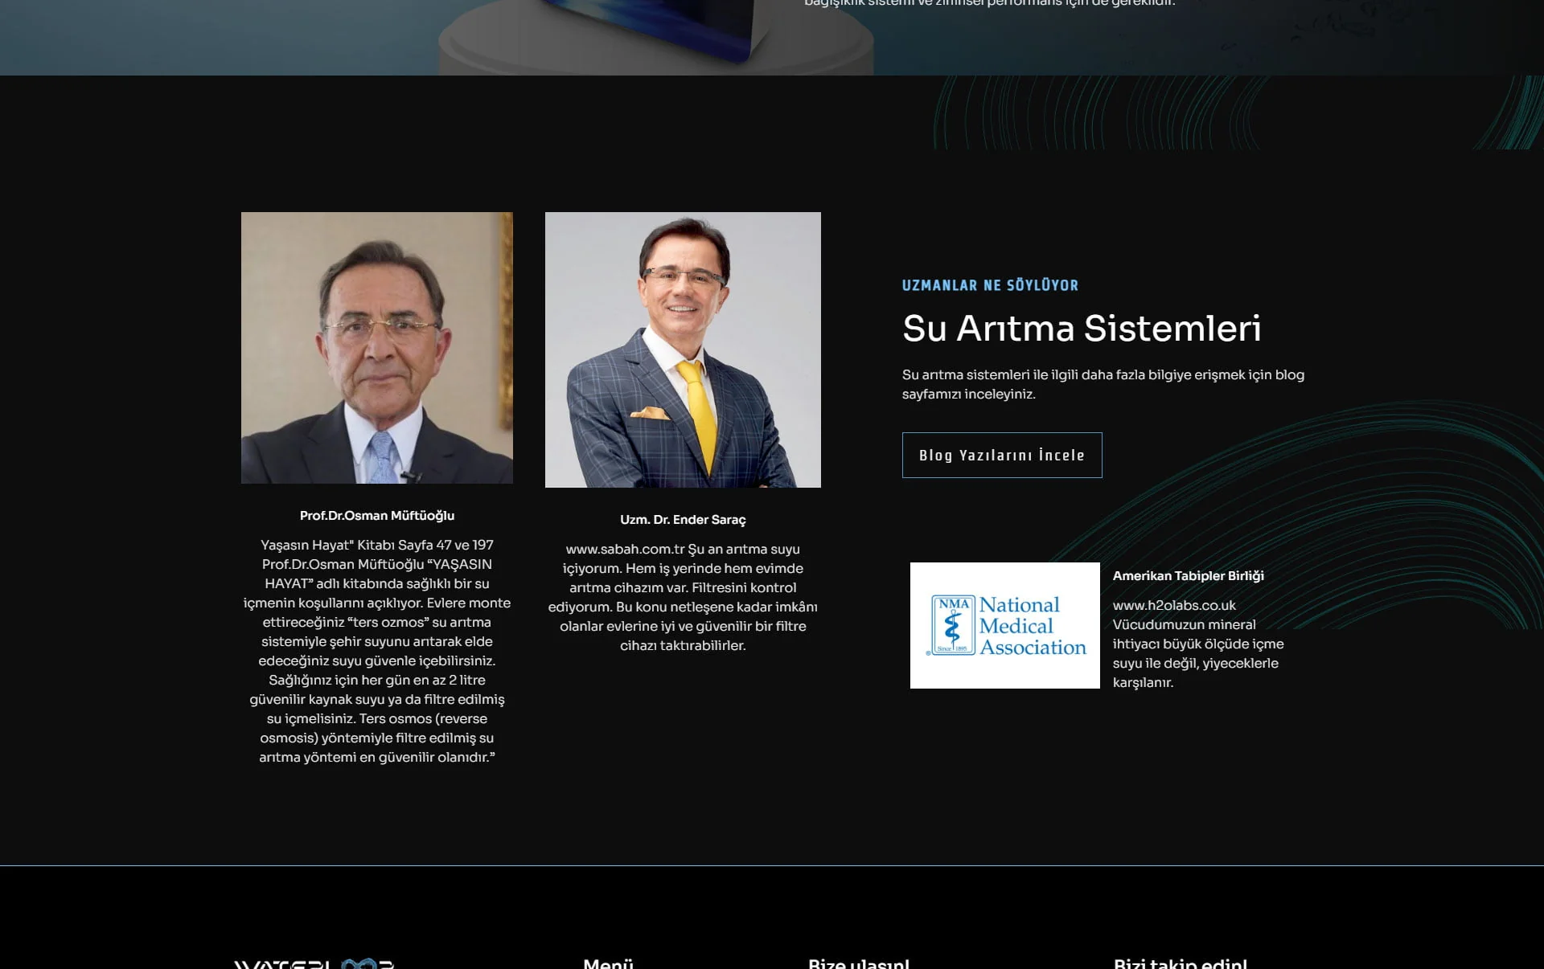The width and height of the screenshot is (1544, 969).
Task: Click the Amerikan Tabipler Birliği title
Action: [x=1188, y=576]
